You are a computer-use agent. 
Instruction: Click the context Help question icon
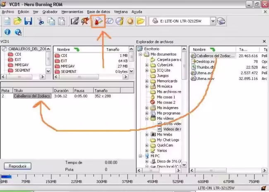coord(18,32)
